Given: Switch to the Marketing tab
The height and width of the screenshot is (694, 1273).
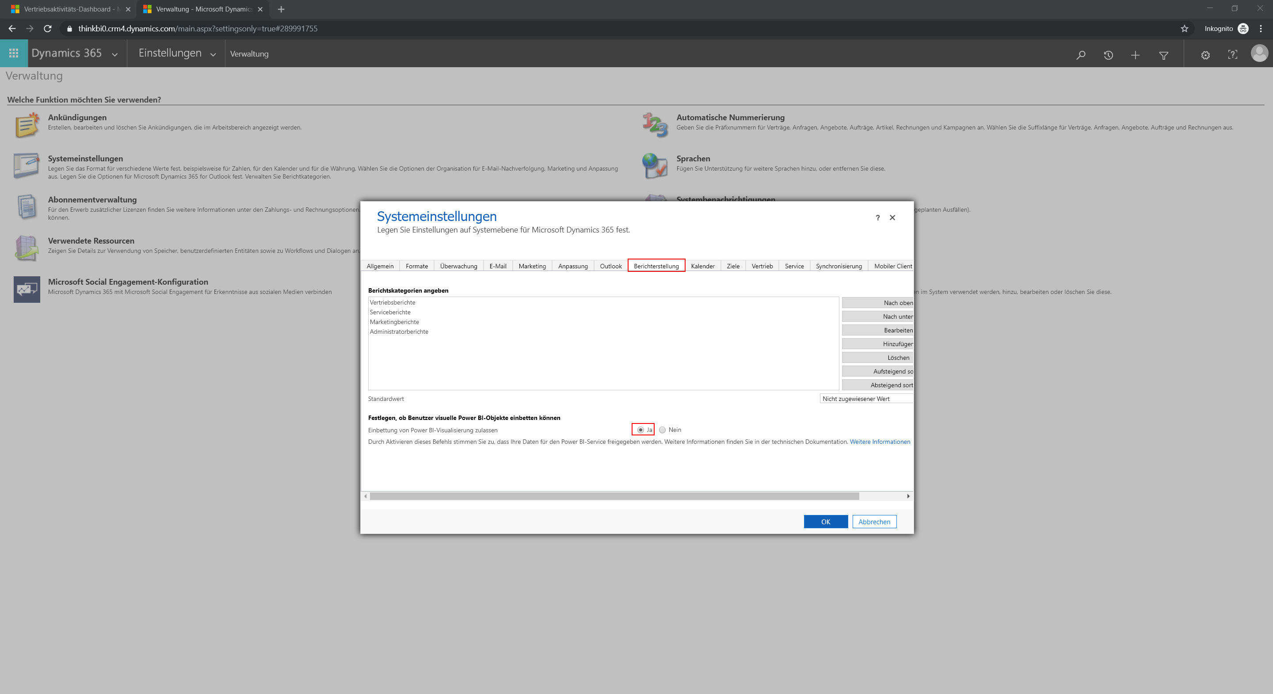Looking at the screenshot, I should [532, 266].
